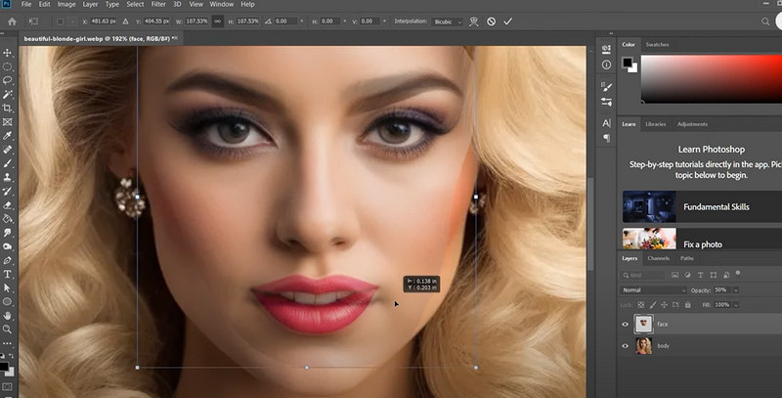Pick a color in the Color panel field

click(x=712, y=79)
